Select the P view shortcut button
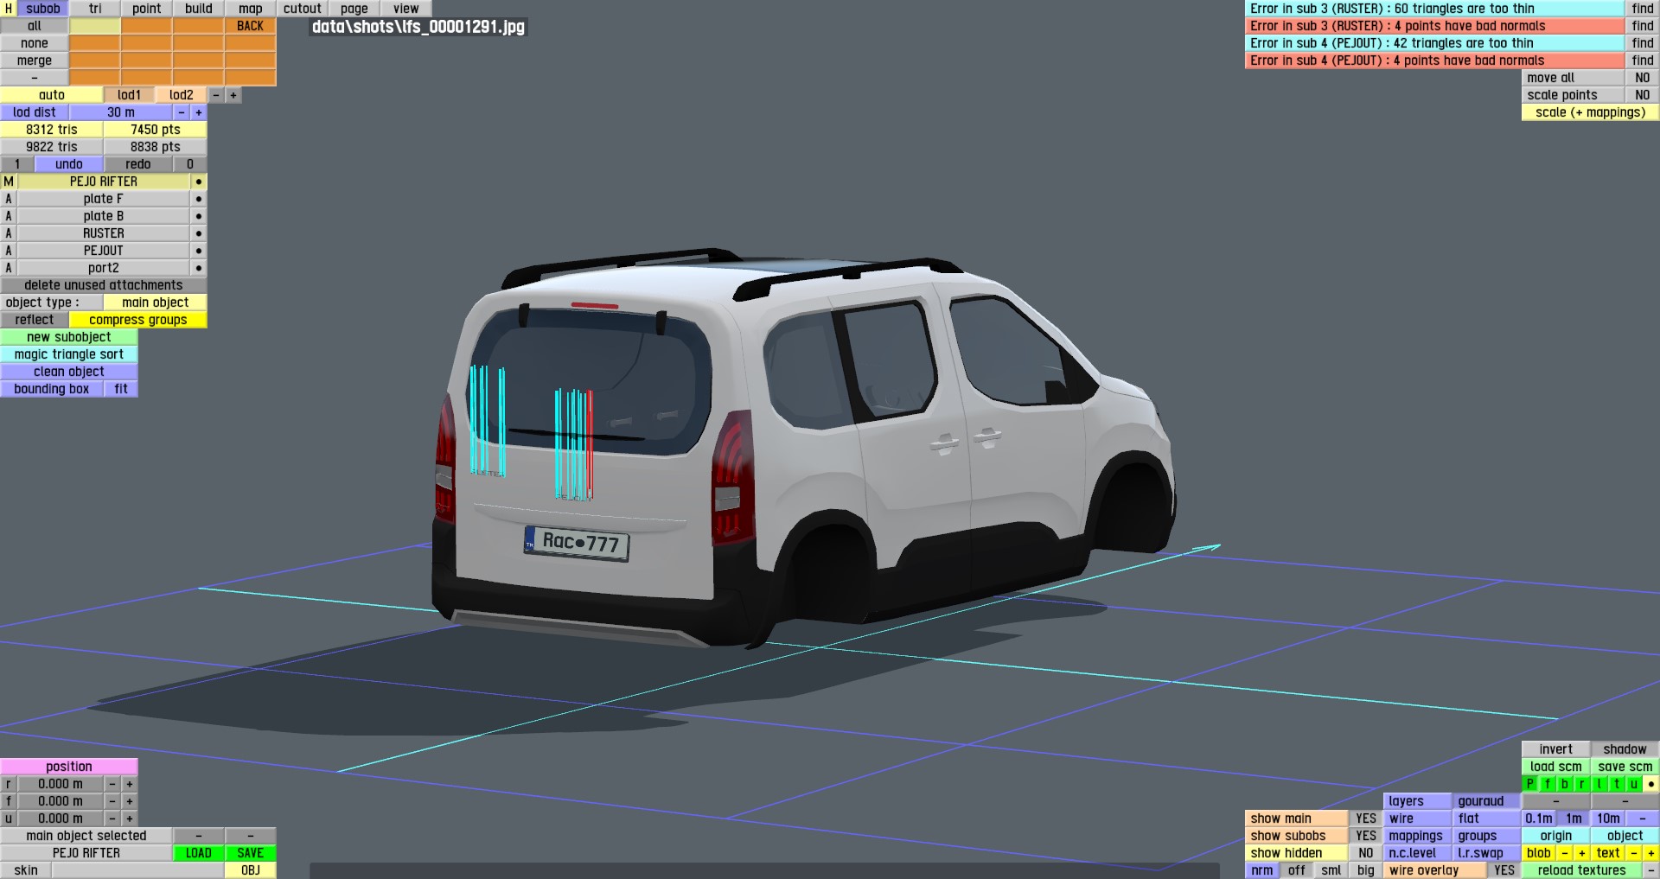1660x879 pixels. pos(1529,784)
